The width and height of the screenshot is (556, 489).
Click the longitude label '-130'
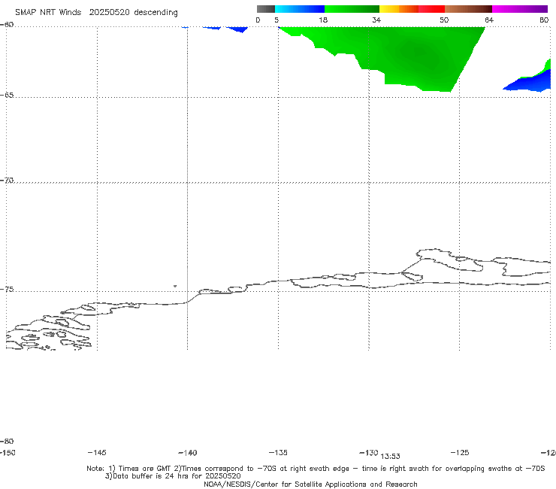369,453
